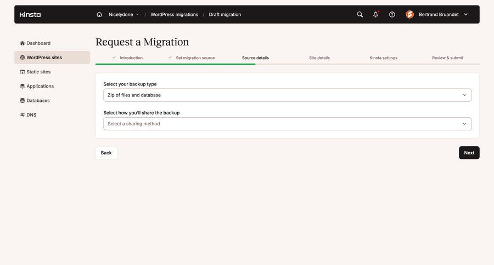
Task: Click the green migration progress bar
Action: (176, 64)
